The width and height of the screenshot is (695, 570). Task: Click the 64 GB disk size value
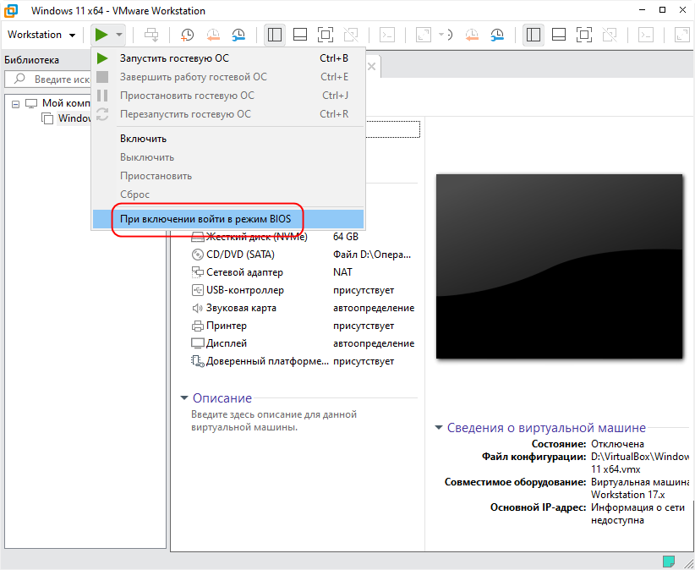(x=346, y=237)
